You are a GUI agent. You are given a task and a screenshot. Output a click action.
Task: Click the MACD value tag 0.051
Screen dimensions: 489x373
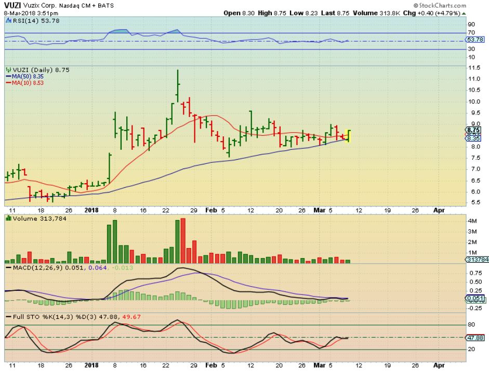coord(475,299)
